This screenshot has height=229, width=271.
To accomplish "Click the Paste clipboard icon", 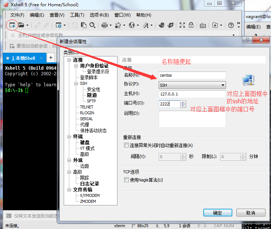I will [84, 25].
